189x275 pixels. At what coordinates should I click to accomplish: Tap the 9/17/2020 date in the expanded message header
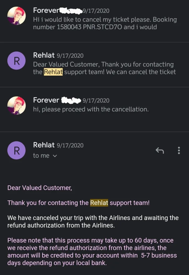point(70,145)
